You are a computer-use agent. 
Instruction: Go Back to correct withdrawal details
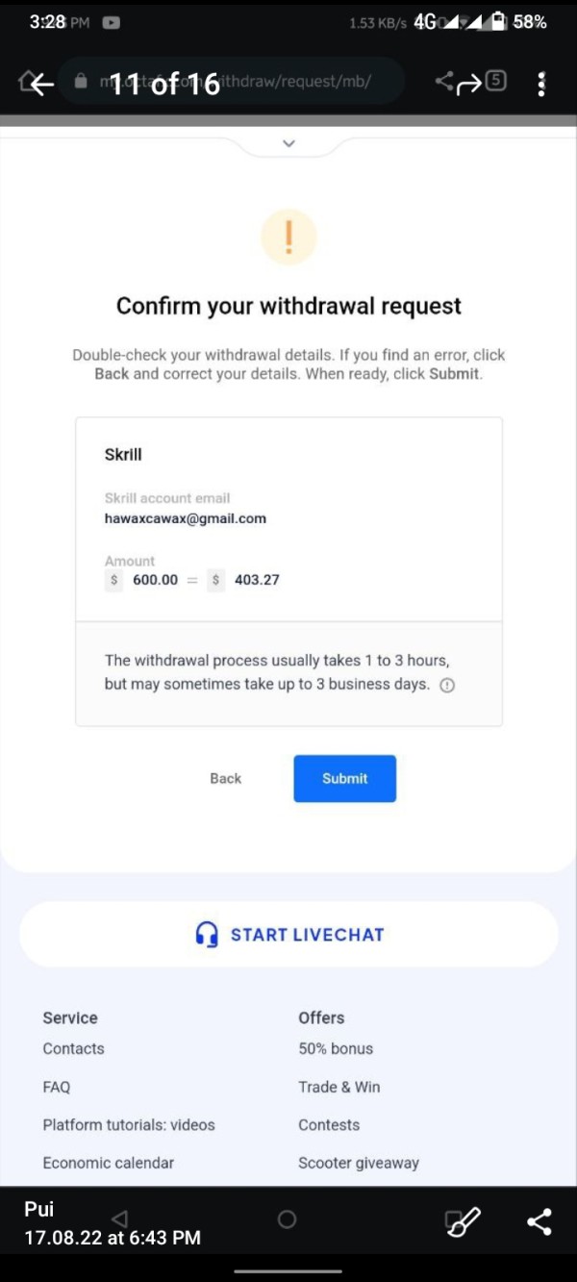226,778
